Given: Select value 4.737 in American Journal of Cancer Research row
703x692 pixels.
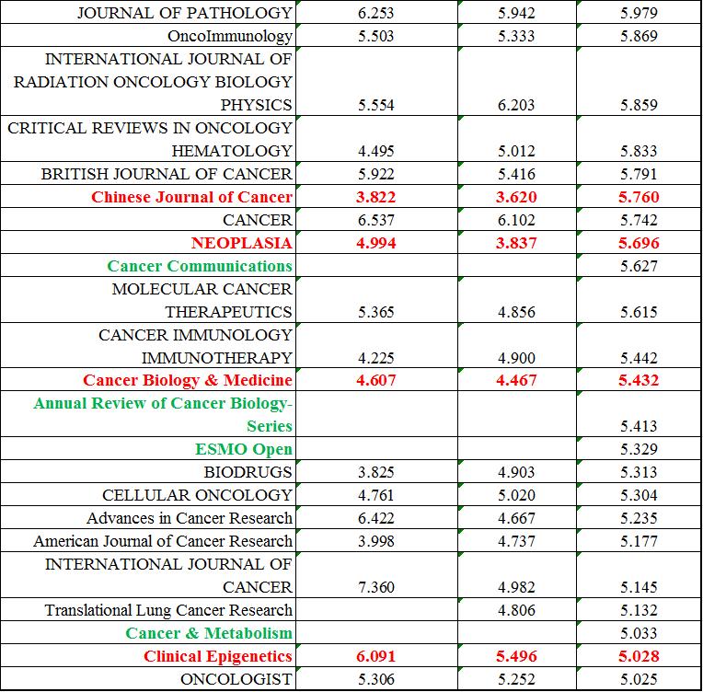Looking at the screenshot, I should click(516, 540).
